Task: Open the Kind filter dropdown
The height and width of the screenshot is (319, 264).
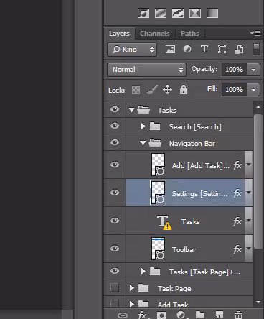Action: [x=132, y=50]
